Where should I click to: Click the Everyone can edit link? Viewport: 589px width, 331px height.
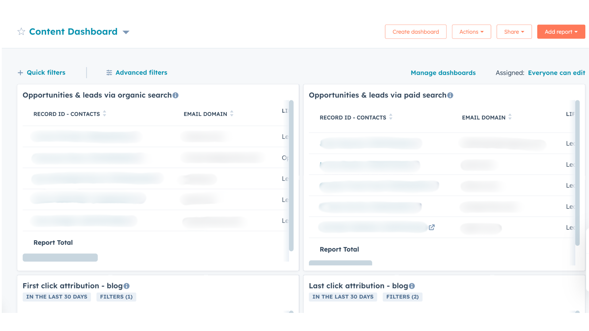tap(556, 73)
